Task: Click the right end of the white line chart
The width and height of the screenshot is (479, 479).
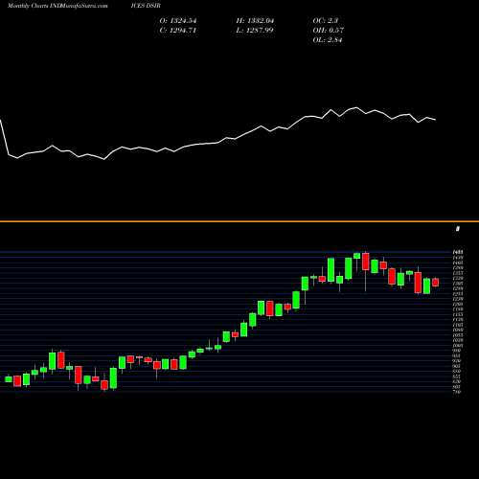Action: click(435, 120)
